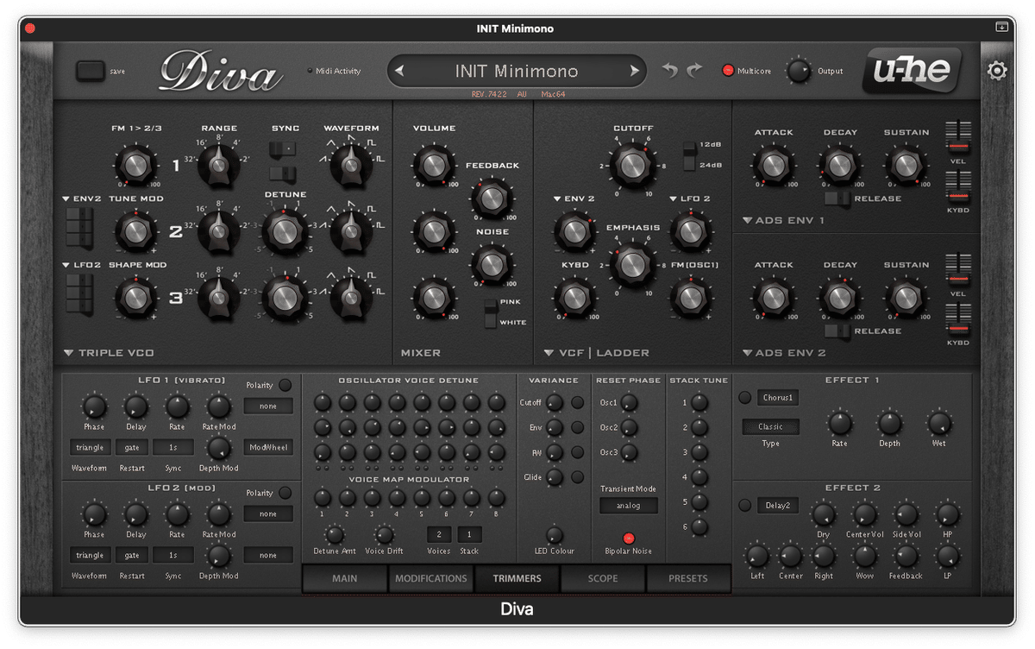Viewport: 1035px width, 649px height.
Task: Open settings with the gear icon
Action: click(997, 71)
